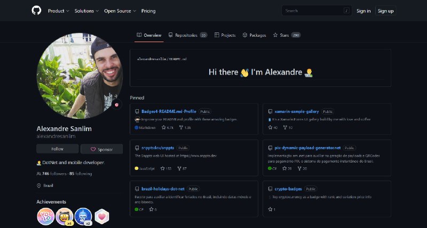Screen dimensions: 427x228
Task: Expand the Open Source dropdown menu
Action: (120, 11)
